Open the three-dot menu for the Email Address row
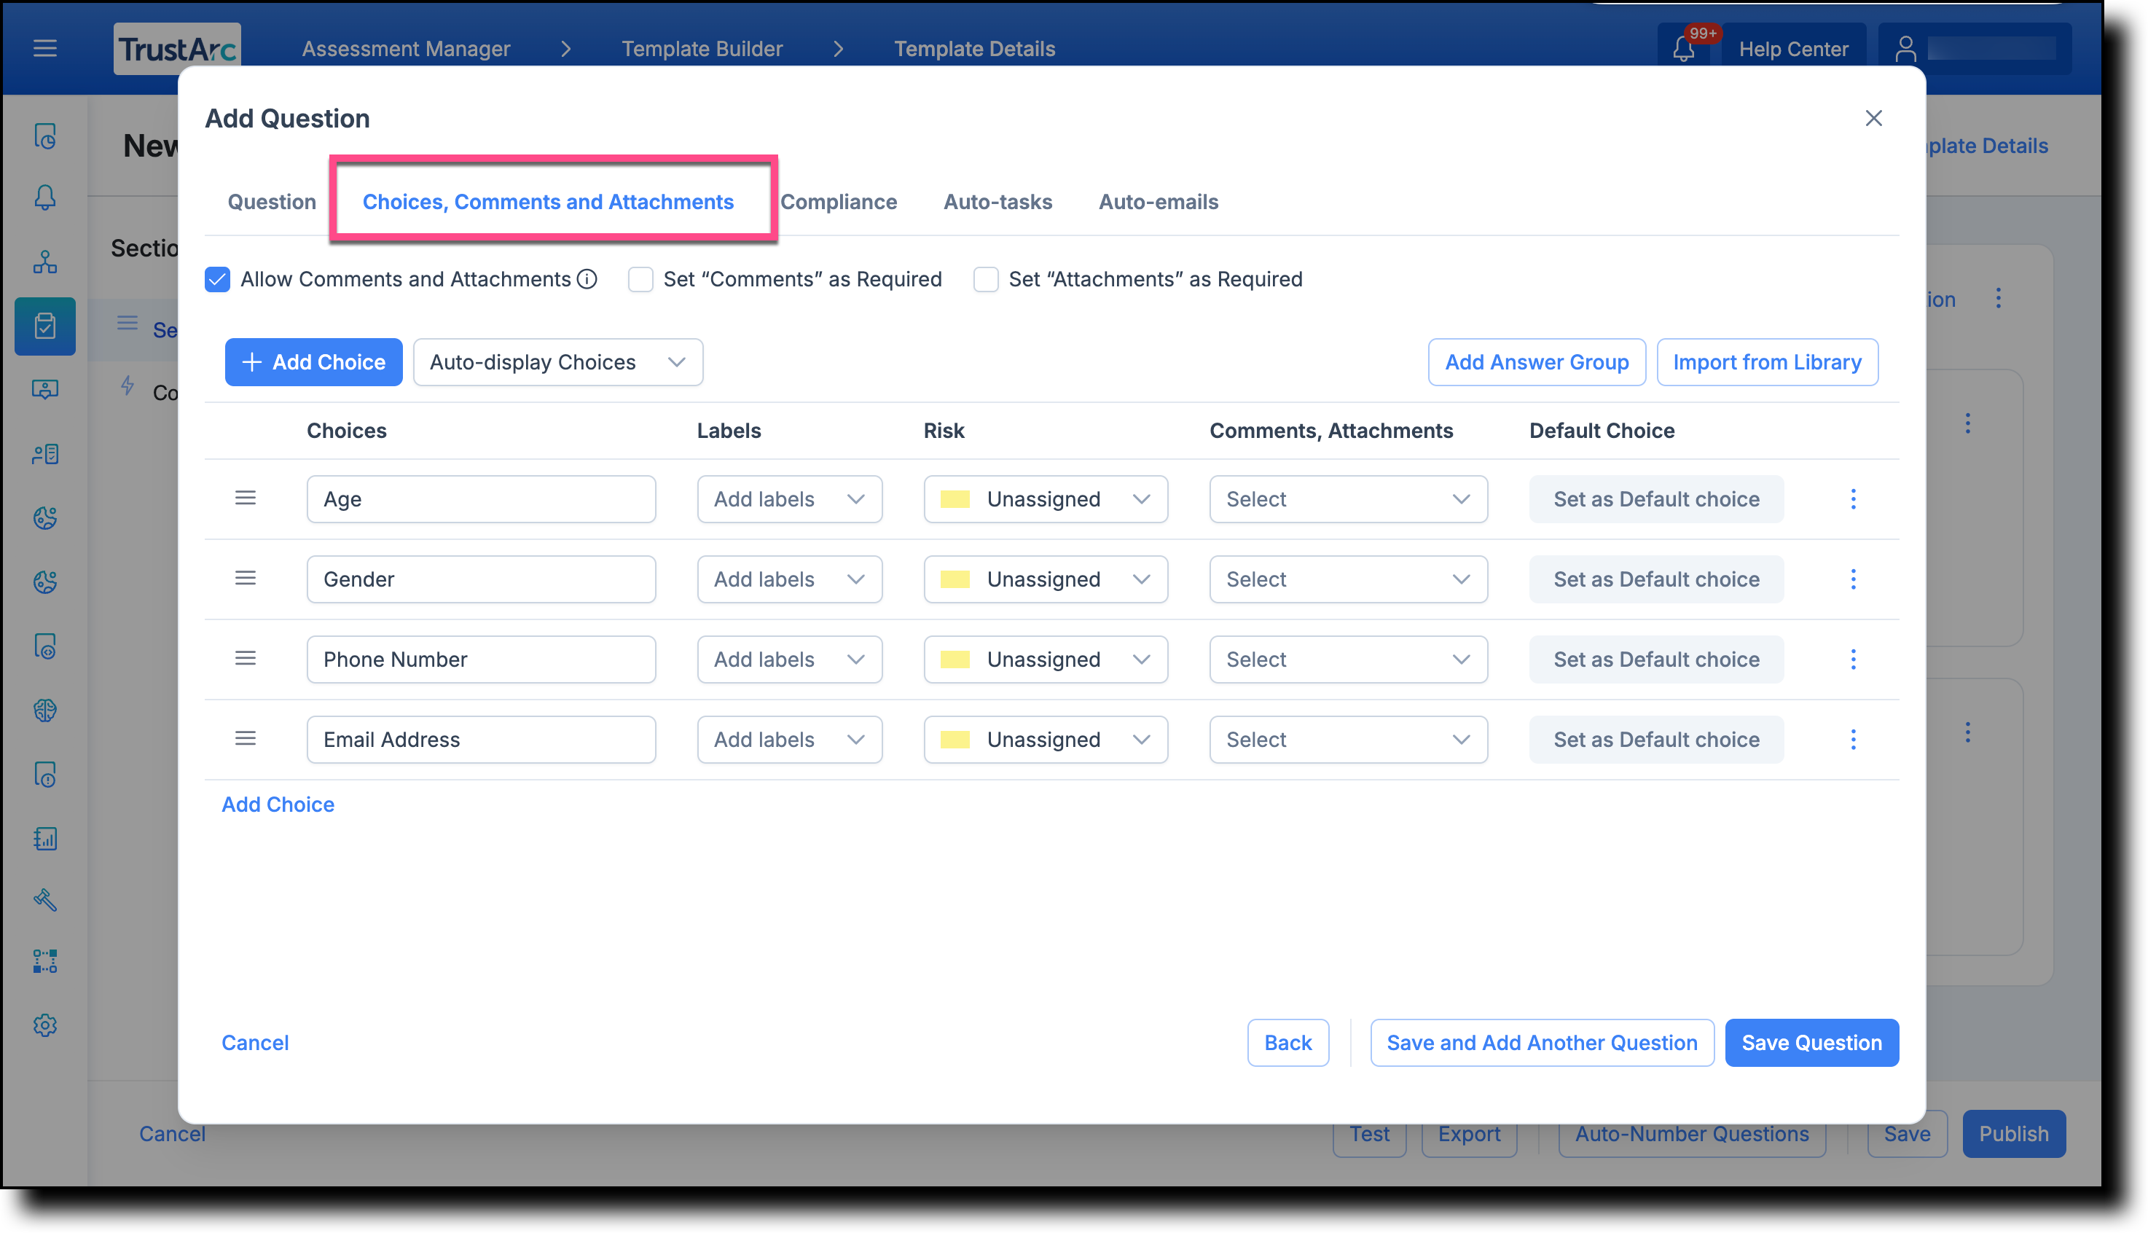Screen dimensions: 2148x1233 (x=1854, y=740)
